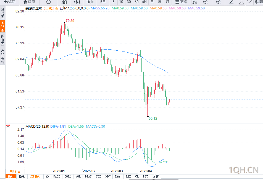Click the orange circle icon beside 日线
Screen dimensions: 263x180
(x=57, y=9)
